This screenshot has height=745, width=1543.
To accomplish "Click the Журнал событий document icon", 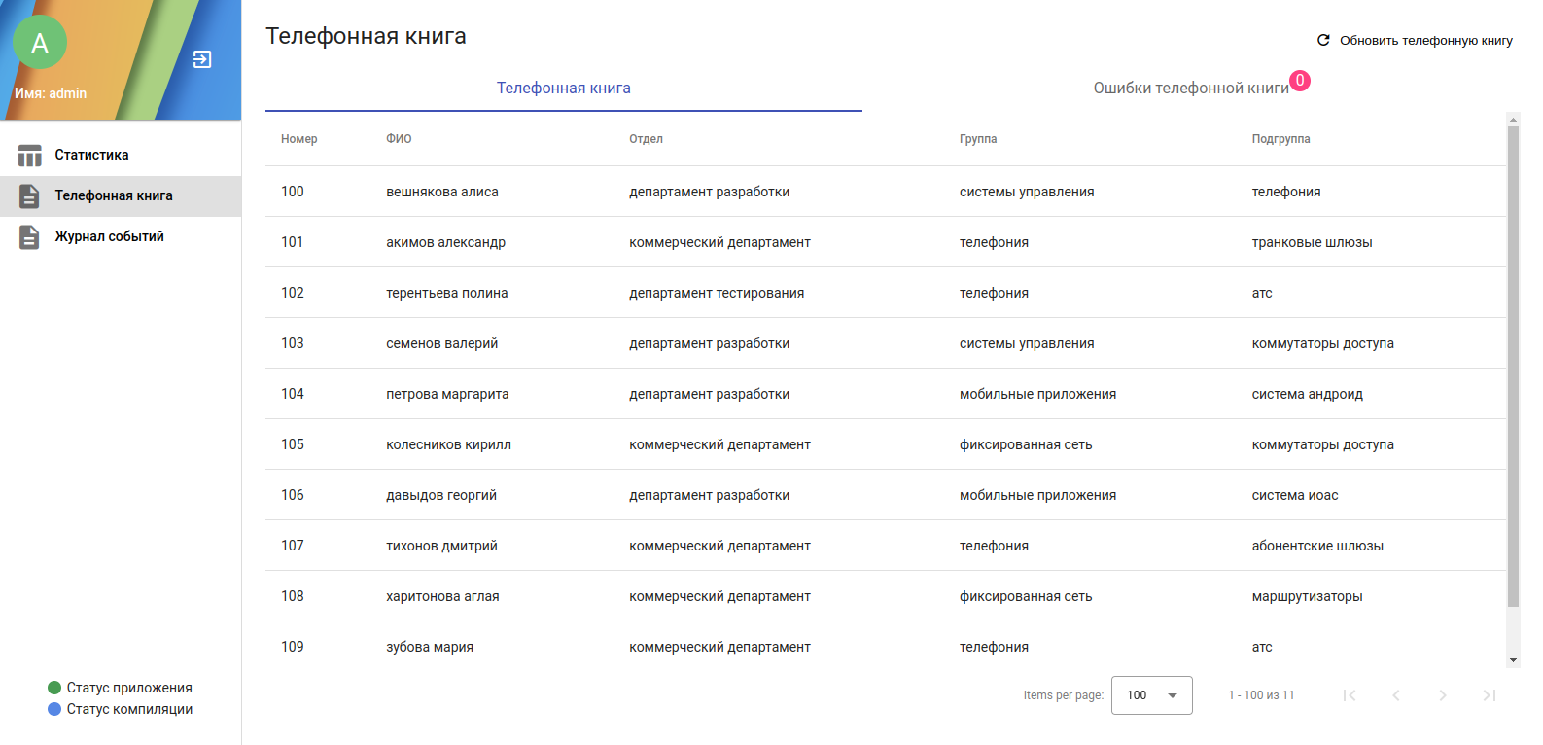I will pos(30,237).
